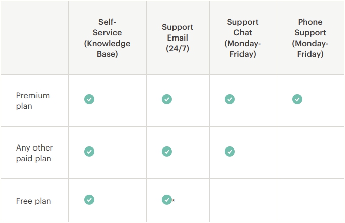Viewport: 345px width, 223px height.
Task: Select the Support Chat (Monday-Friday) column header
Action: point(243,38)
